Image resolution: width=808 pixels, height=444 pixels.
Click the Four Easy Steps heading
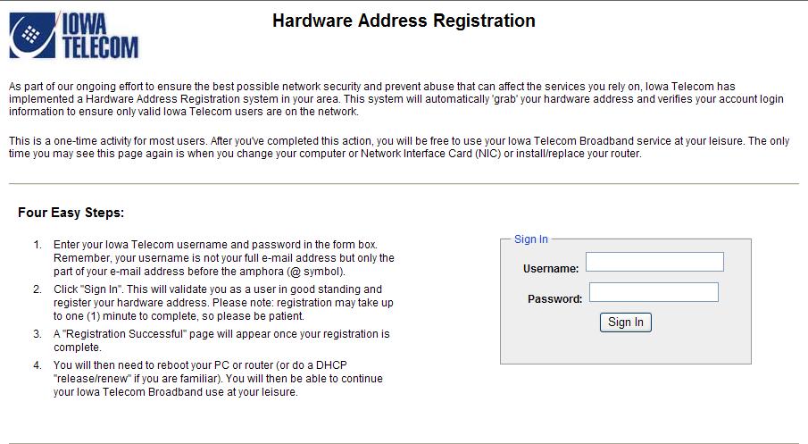click(71, 213)
